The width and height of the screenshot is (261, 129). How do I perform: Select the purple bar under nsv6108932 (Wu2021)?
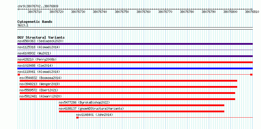(x=135, y=56)
